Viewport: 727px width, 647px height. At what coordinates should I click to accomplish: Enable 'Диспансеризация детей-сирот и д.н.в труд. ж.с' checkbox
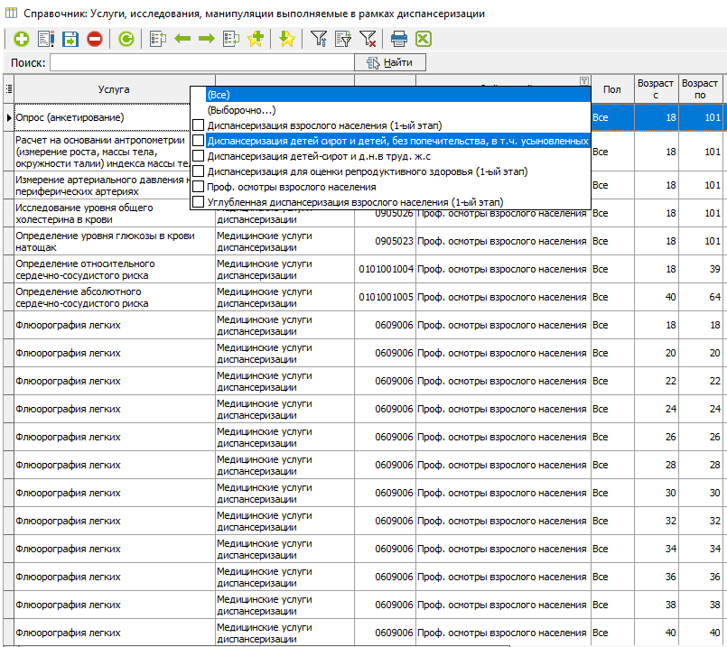click(x=199, y=156)
